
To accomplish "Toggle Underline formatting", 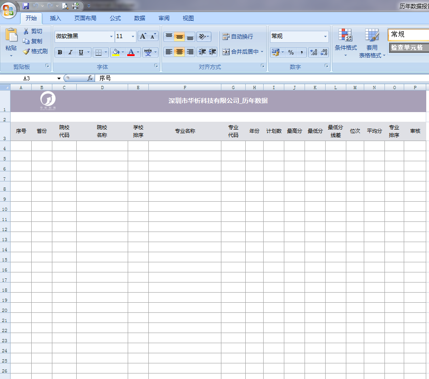I will pos(81,52).
